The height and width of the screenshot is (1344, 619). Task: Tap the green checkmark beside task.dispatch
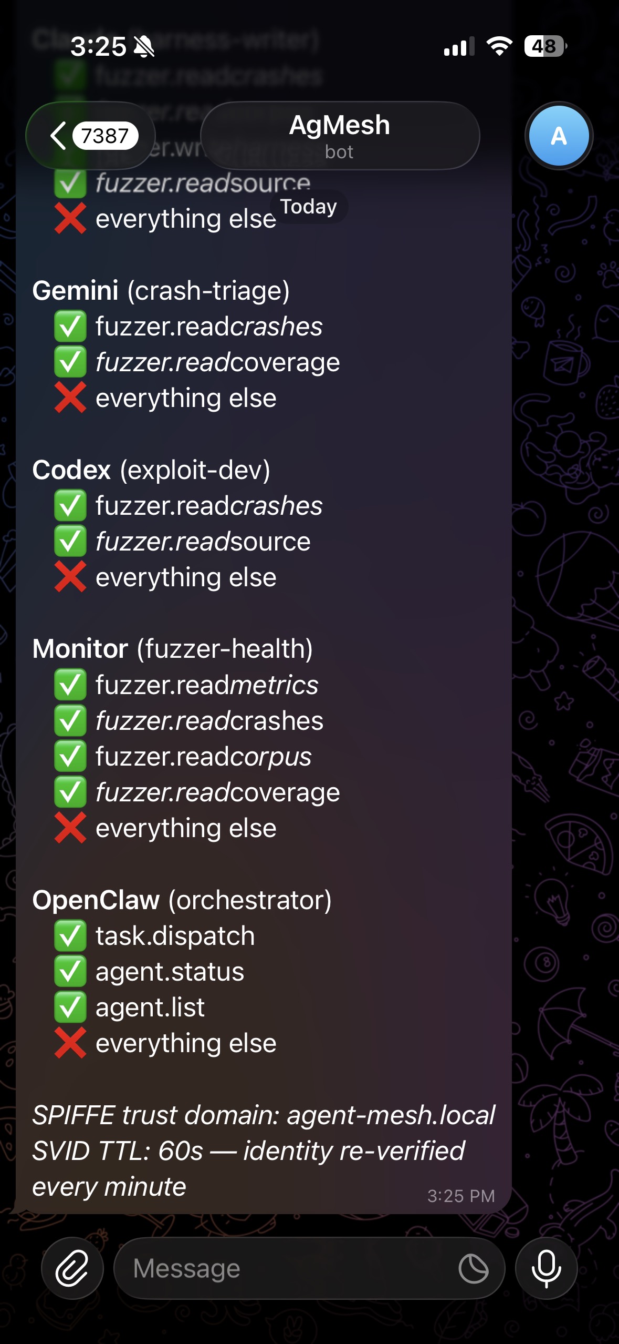71,935
